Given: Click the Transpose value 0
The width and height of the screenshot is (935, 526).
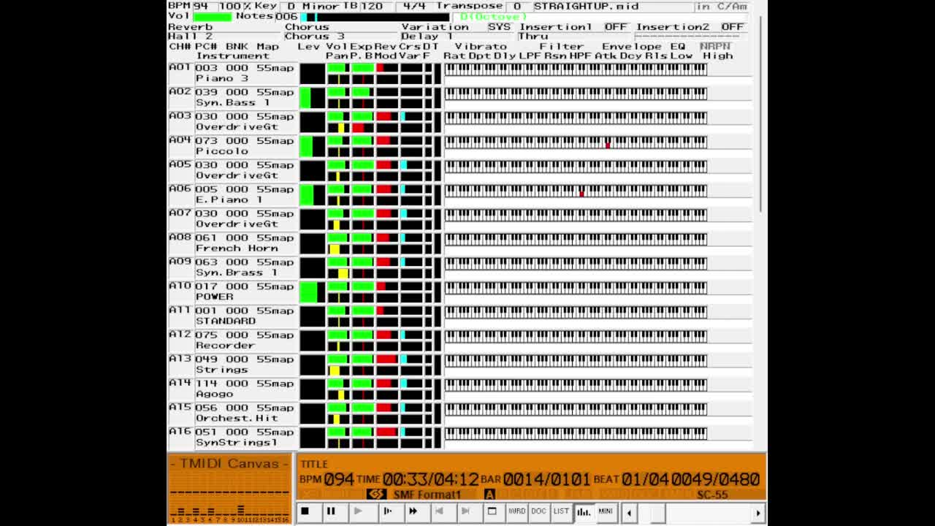Looking at the screenshot, I should click(x=516, y=6).
